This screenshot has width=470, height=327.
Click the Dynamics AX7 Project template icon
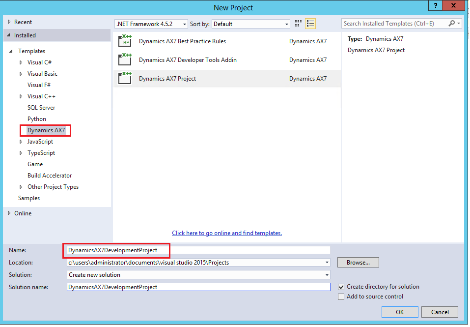pos(125,79)
